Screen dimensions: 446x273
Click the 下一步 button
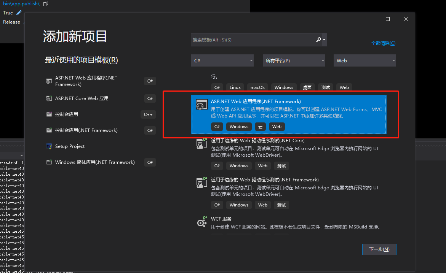pos(379,249)
